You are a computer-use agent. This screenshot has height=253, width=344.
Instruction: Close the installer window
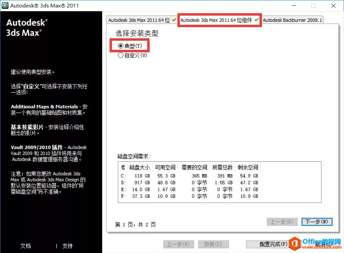[x=333, y=6]
